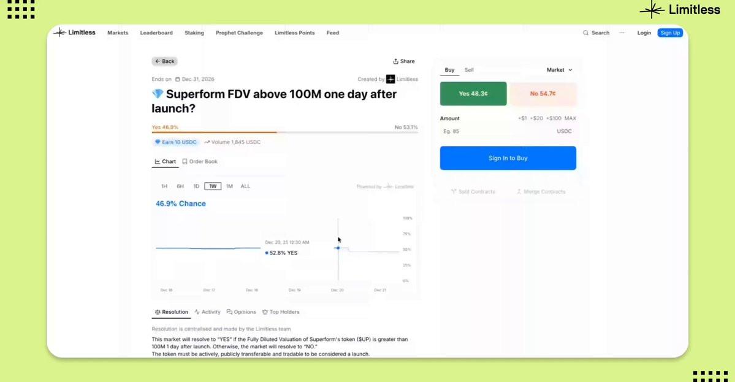Switch to the Order Book tab
The width and height of the screenshot is (735, 382).
pyautogui.click(x=200, y=162)
